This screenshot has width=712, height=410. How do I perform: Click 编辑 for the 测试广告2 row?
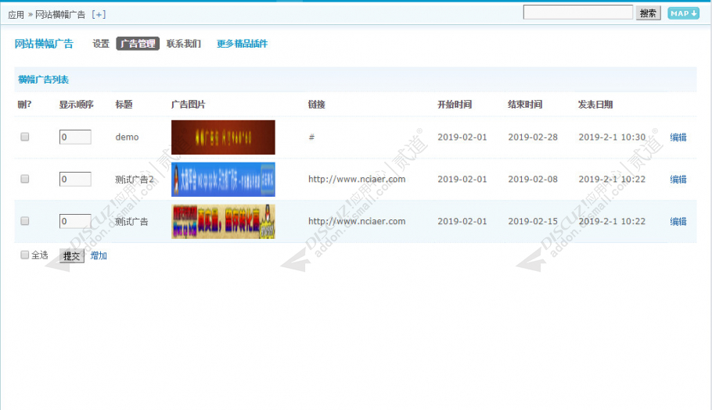[678, 180]
